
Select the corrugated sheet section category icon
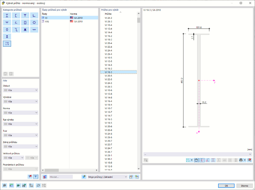(34, 30)
